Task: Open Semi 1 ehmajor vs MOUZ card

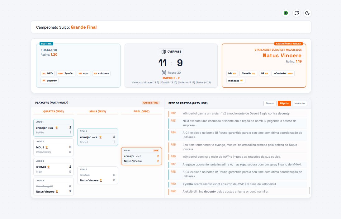Action: coord(98,137)
